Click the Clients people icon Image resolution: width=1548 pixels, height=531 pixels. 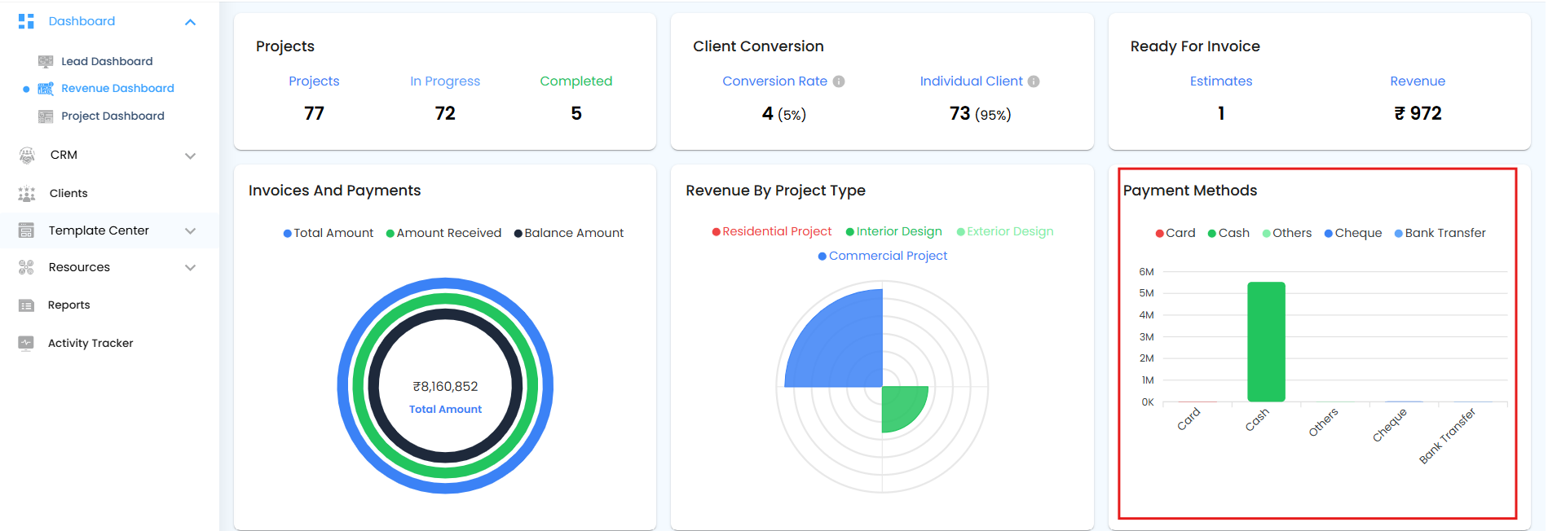pyautogui.click(x=27, y=194)
